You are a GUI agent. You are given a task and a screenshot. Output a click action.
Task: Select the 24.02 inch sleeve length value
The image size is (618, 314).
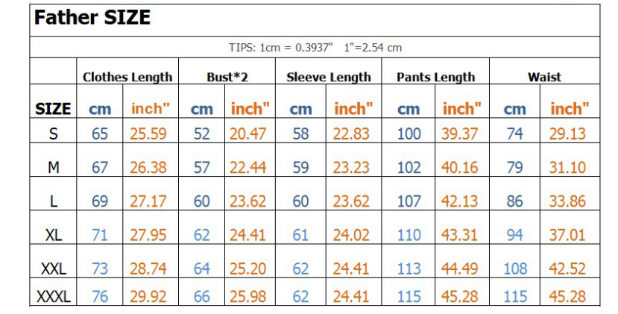[351, 235]
